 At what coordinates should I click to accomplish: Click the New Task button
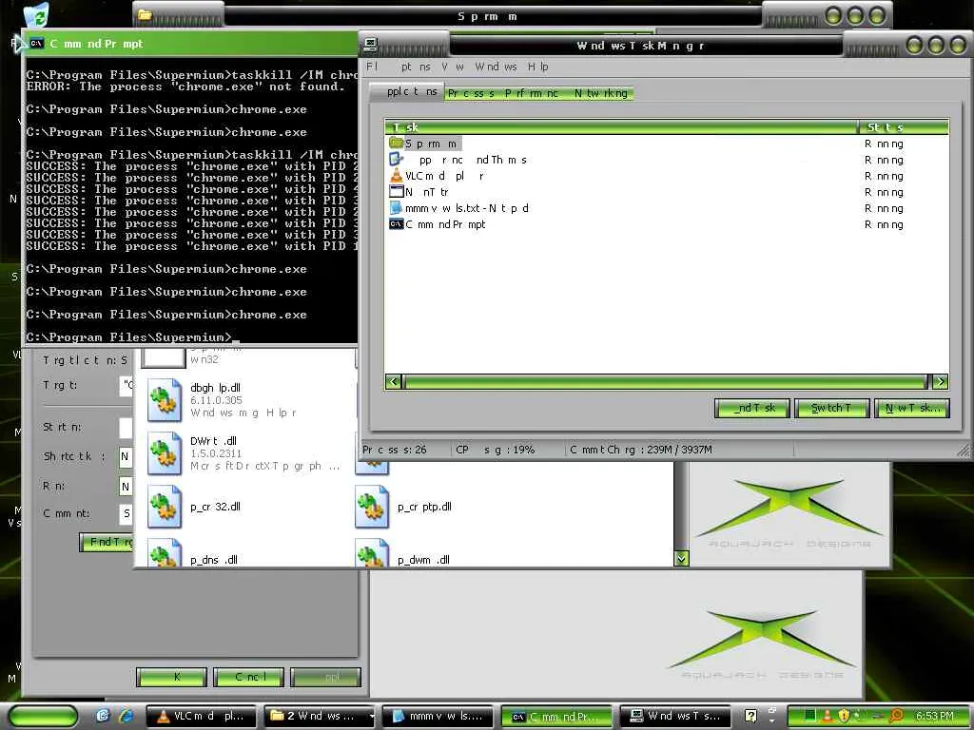911,408
